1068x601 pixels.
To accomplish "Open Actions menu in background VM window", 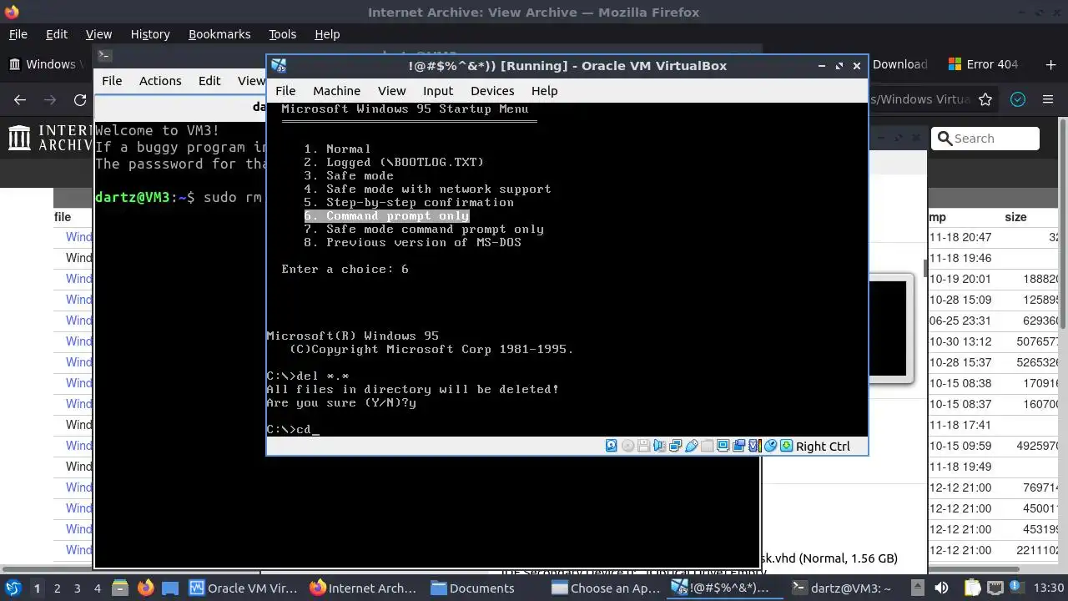I will coord(160,81).
